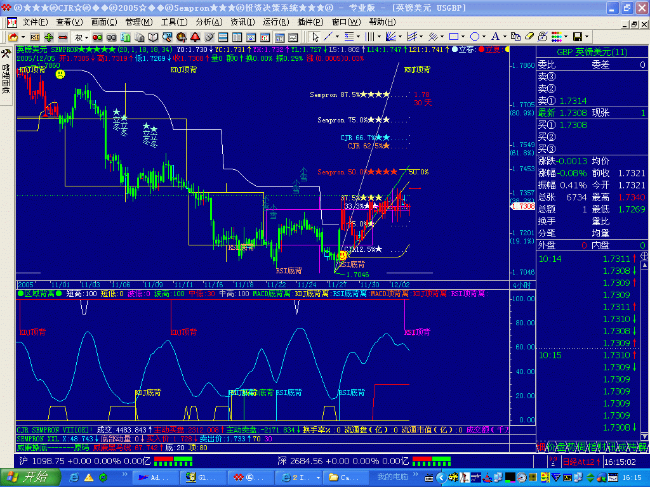This screenshot has width=650, height=487.
Task: Click the red alarm bell icon
Action: (196, 37)
